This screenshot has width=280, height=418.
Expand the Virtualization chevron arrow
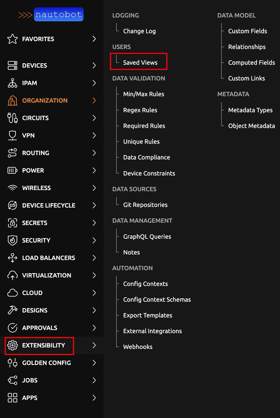[x=94, y=275]
